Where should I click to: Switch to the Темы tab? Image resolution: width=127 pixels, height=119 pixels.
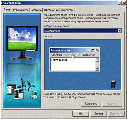point(7,10)
